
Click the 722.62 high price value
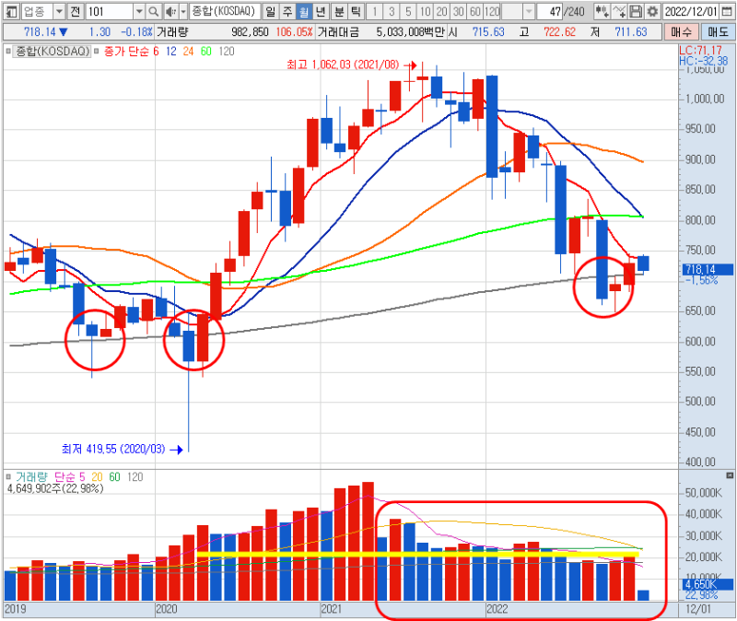point(560,32)
